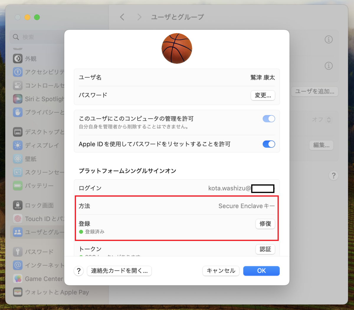Go forward with the right chevron
Image resolution: width=354 pixels, height=310 pixels.
[139, 17]
